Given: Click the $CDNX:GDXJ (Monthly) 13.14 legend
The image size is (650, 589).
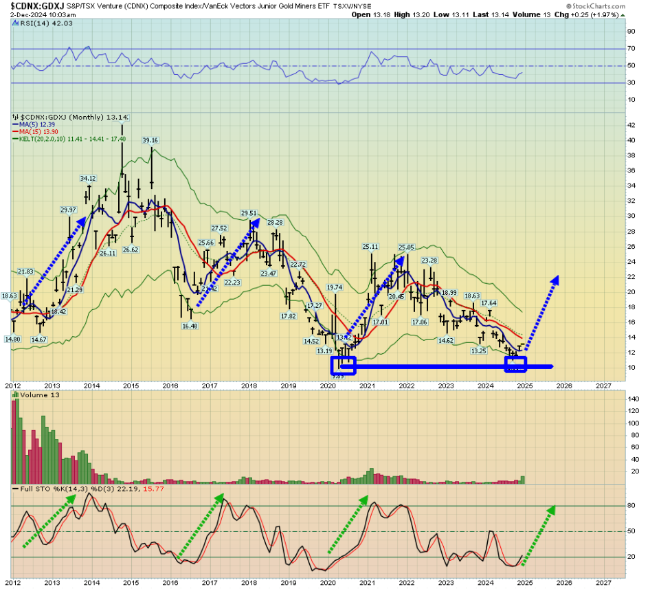Looking at the screenshot, I should pyautogui.click(x=75, y=118).
